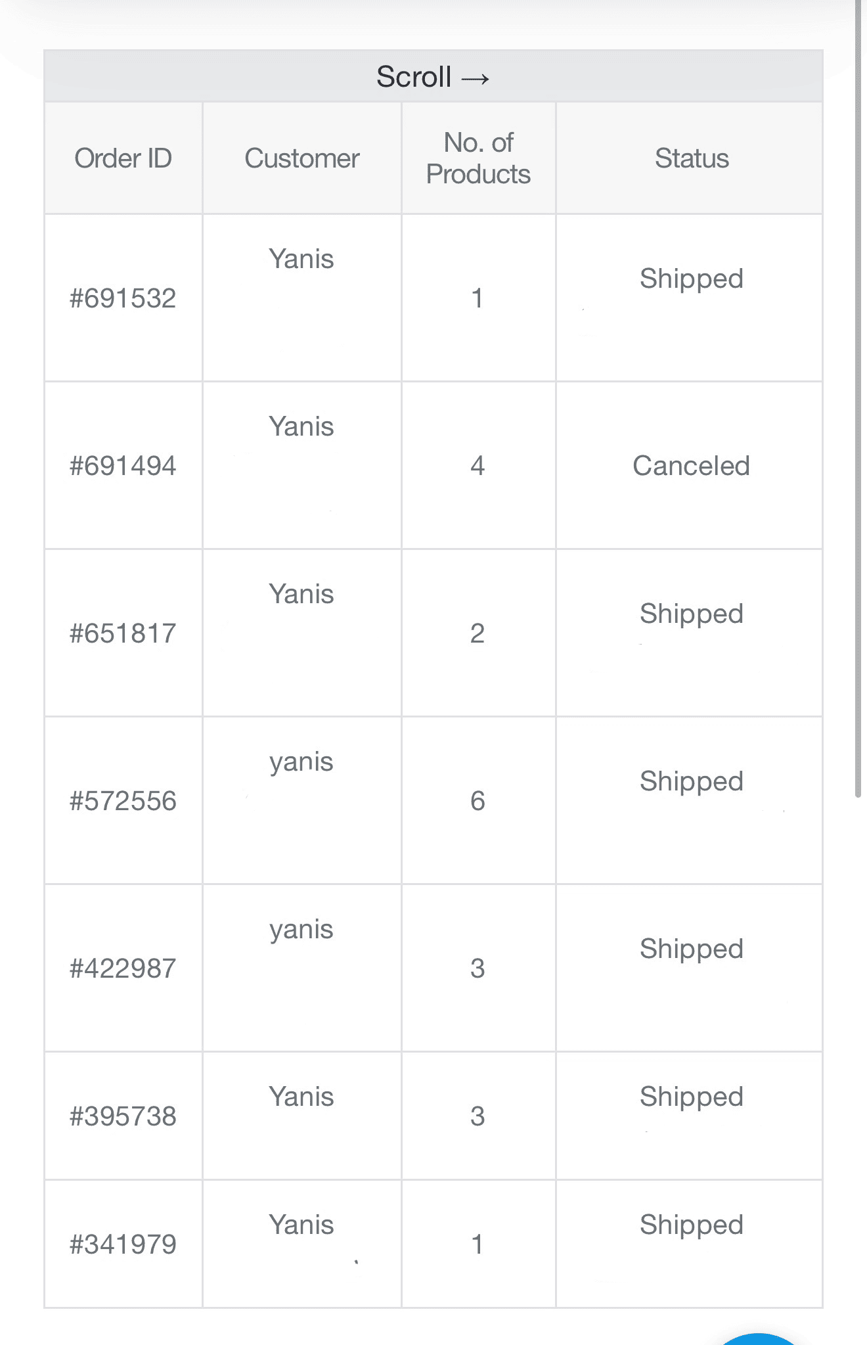Open order #691494
The image size is (867, 1345).
pos(123,466)
